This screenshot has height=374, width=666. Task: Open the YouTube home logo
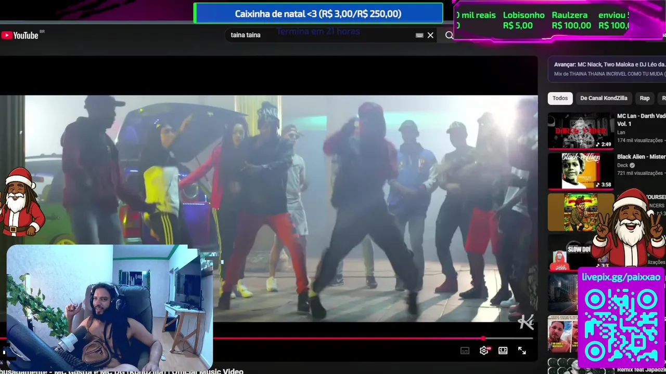point(20,35)
